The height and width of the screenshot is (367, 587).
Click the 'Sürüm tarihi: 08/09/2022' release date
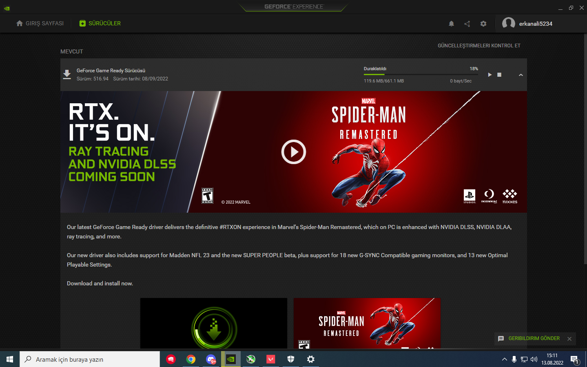pos(141,79)
